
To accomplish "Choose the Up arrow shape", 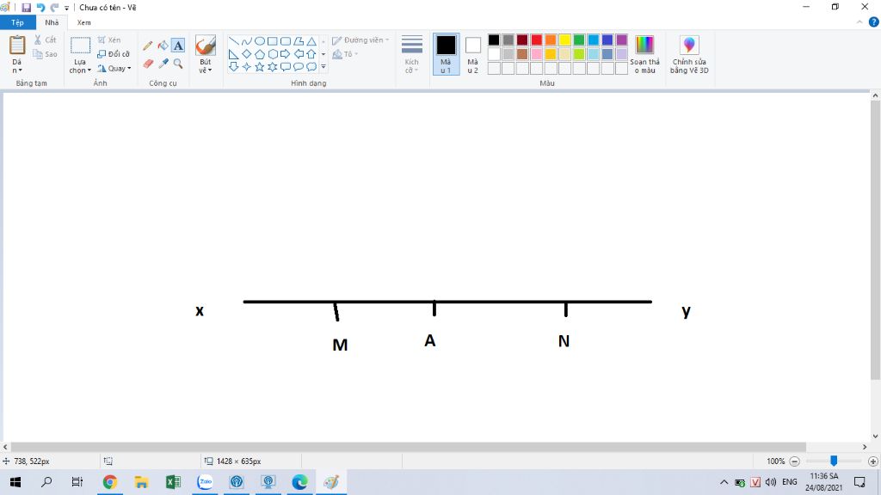I will (x=311, y=54).
